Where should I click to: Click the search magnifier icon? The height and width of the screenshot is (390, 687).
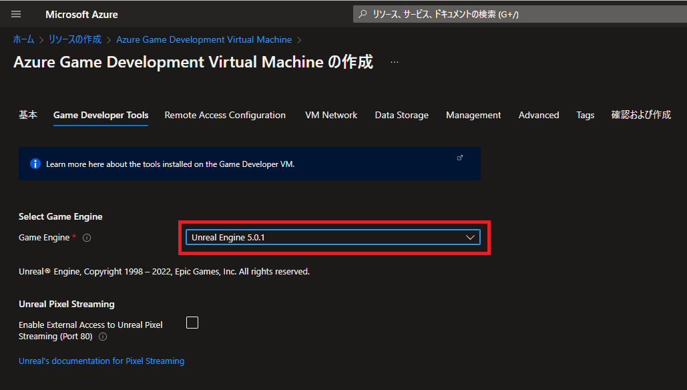click(x=361, y=13)
